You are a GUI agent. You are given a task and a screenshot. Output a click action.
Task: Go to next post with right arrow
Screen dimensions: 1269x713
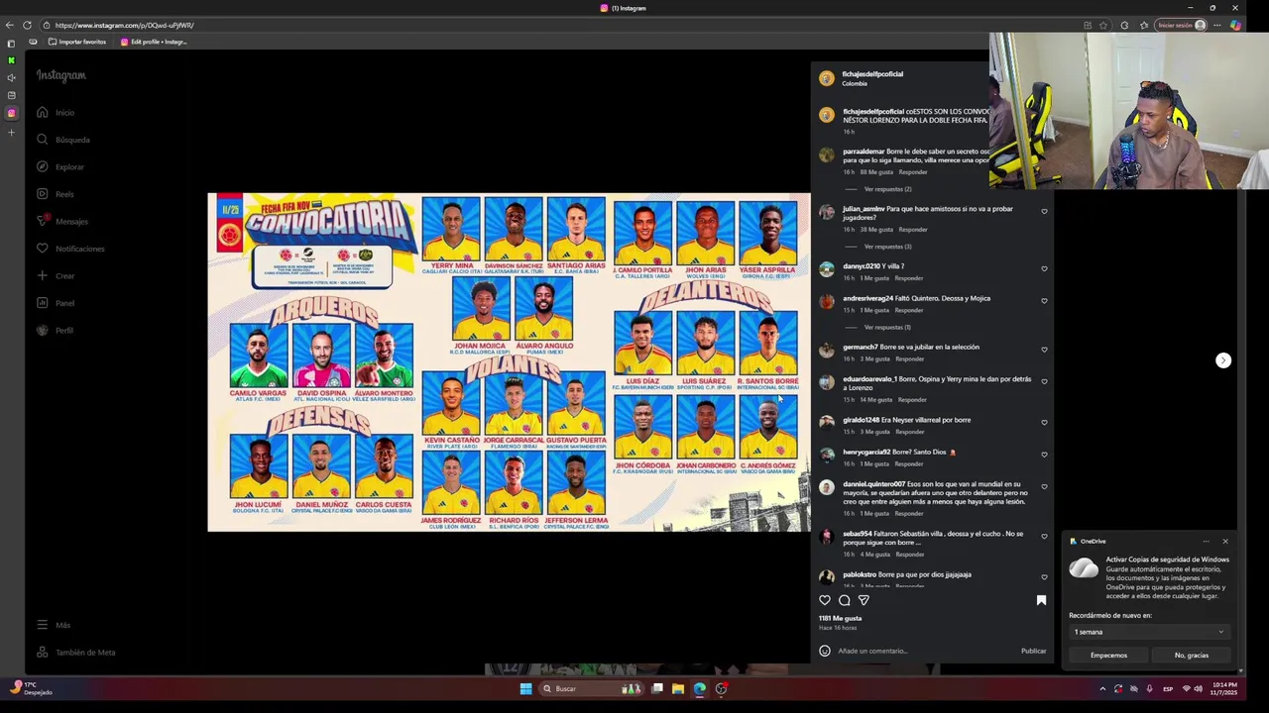click(x=1223, y=360)
